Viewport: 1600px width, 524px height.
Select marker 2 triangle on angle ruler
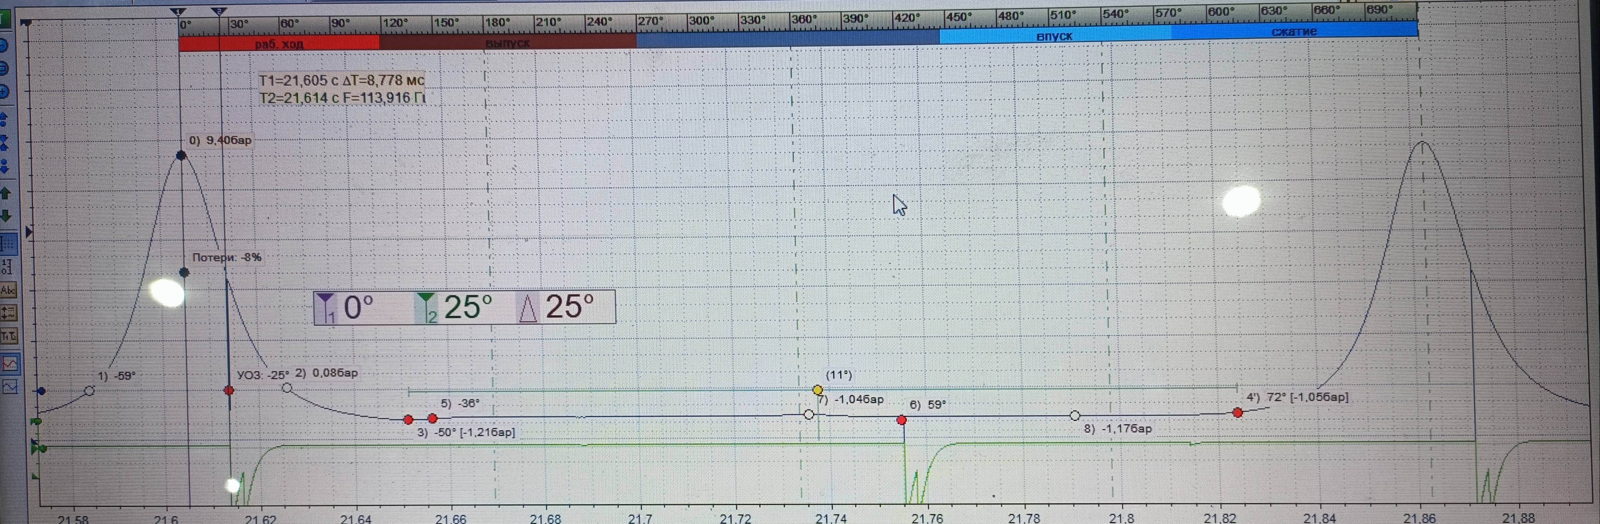coord(219,11)
